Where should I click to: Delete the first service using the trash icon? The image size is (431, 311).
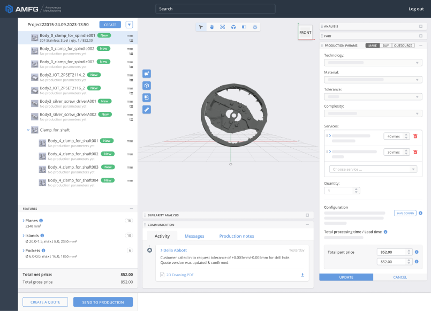tap(415, 136)
